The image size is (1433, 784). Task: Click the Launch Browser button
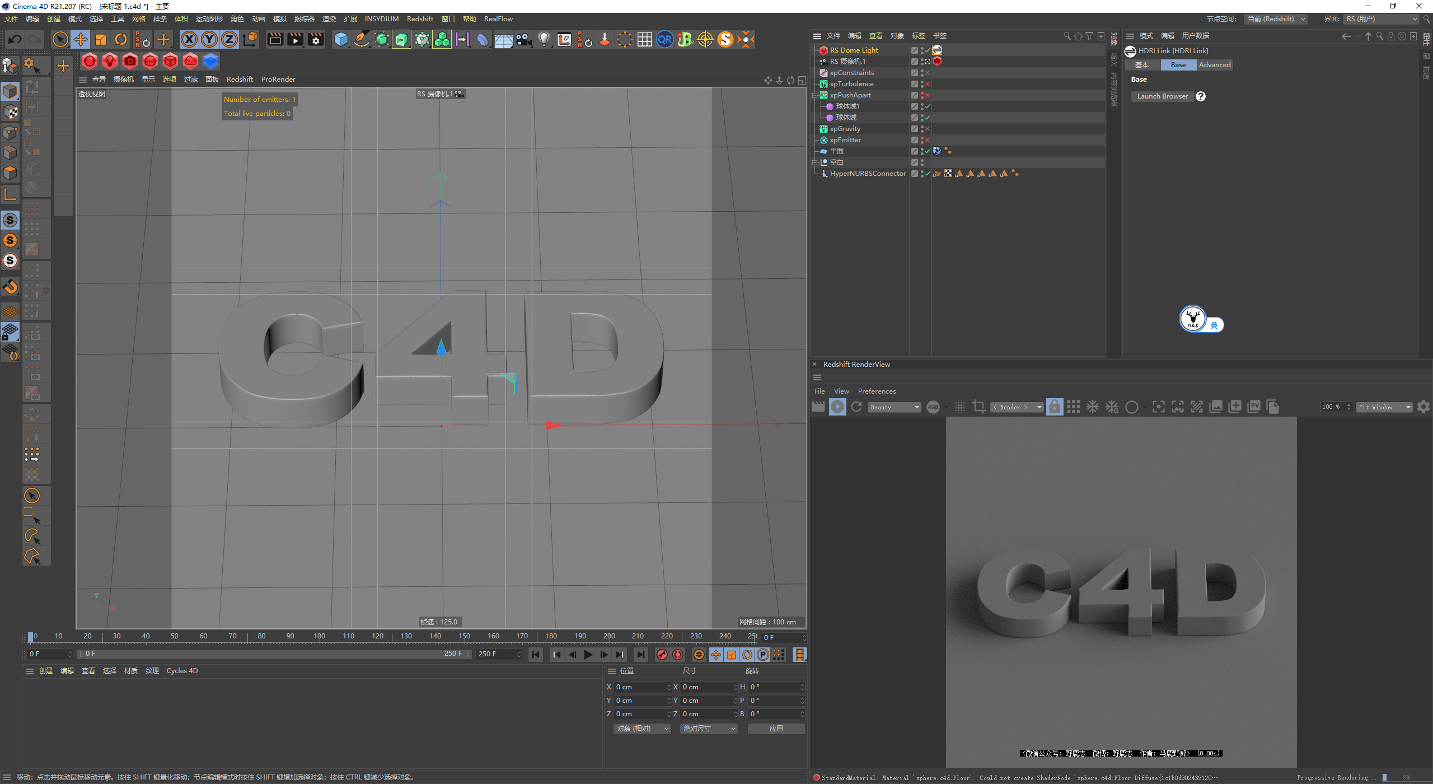point(1162,96)
